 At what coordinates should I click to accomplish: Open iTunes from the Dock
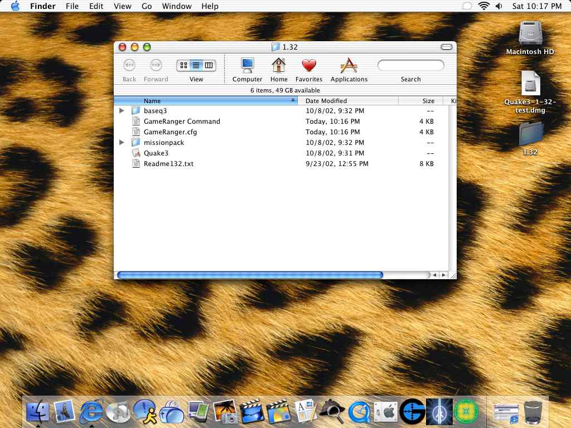(x=118, y=412)
